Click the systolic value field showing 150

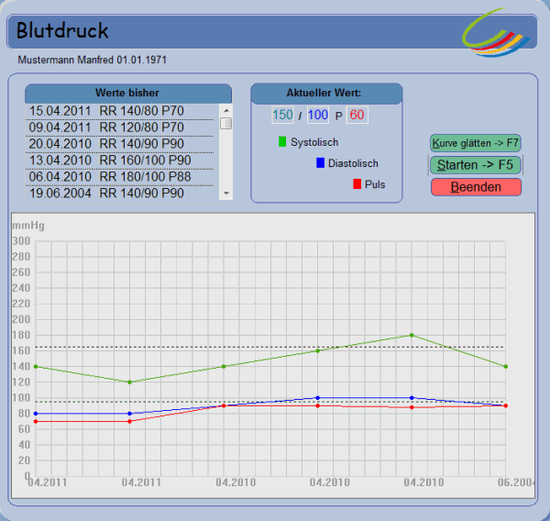(x=282, y=115)
